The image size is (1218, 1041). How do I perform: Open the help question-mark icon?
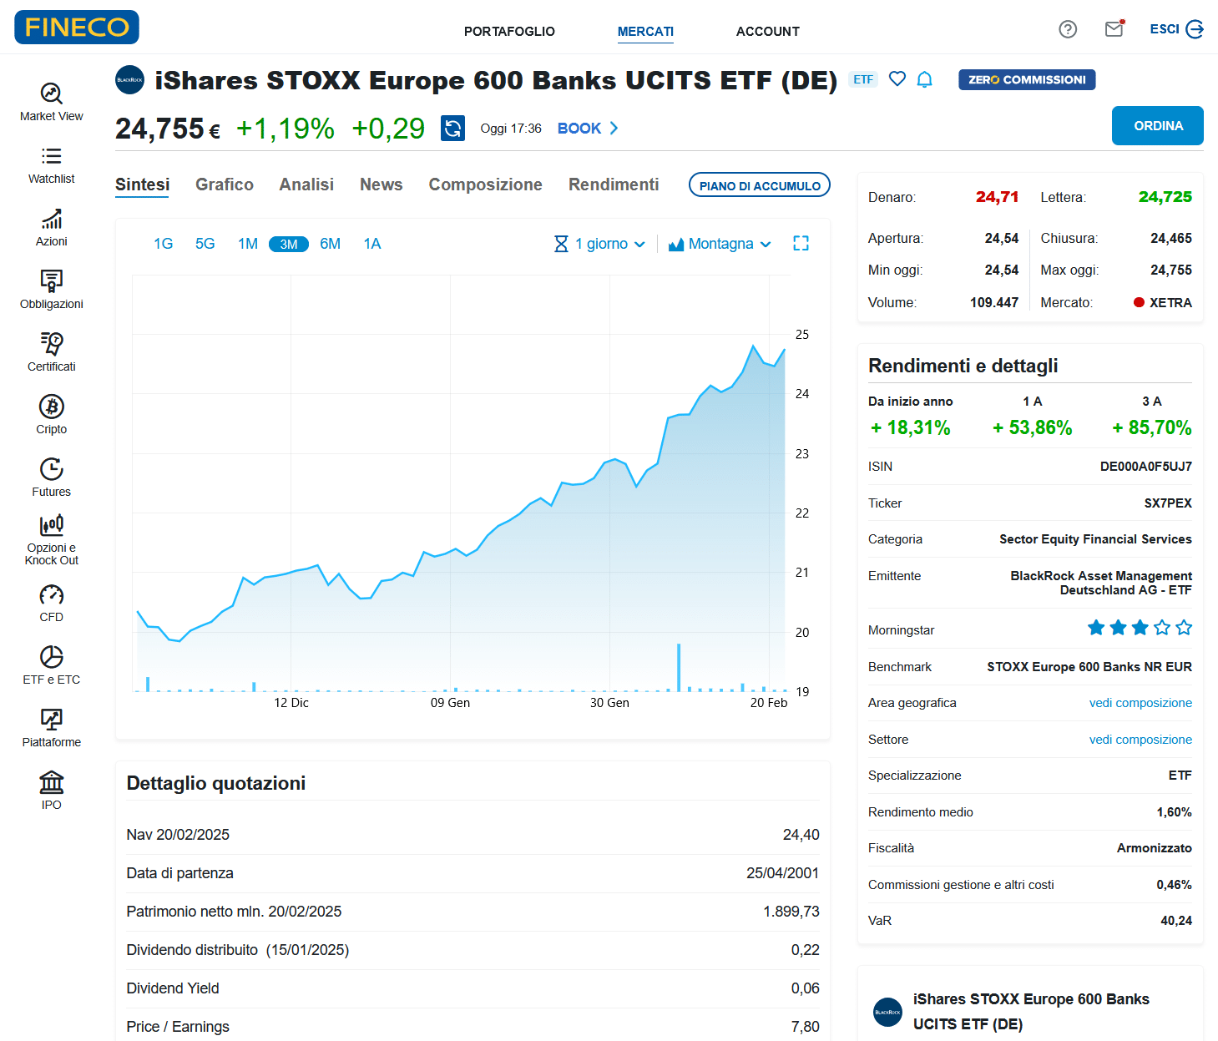point(1068,29)
